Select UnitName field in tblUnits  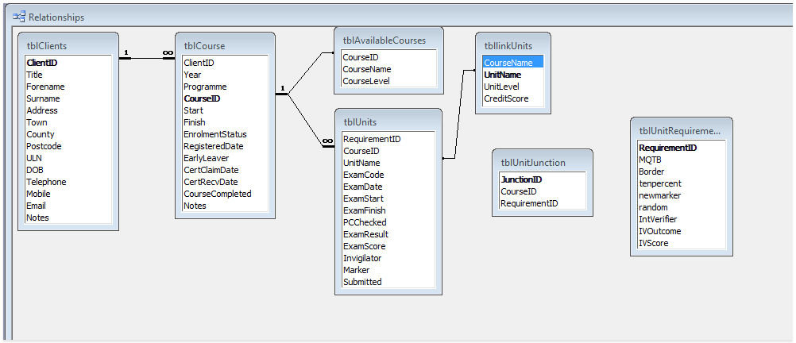click(388, 163)
